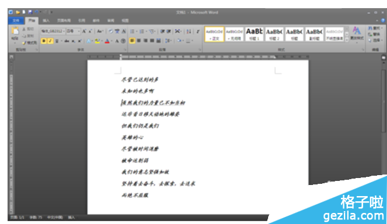Undo the last action in the quick access toolbar

tap(37, 12)
